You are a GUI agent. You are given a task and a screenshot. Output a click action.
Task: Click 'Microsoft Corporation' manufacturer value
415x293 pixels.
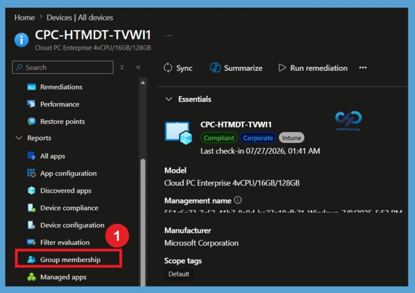pyautogui.click(x=201, y=243)
